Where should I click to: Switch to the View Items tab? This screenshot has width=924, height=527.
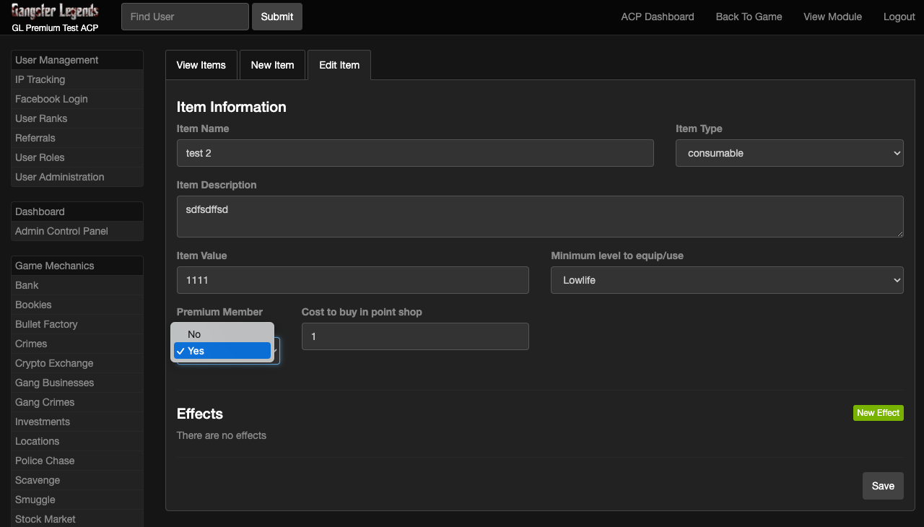201,65
